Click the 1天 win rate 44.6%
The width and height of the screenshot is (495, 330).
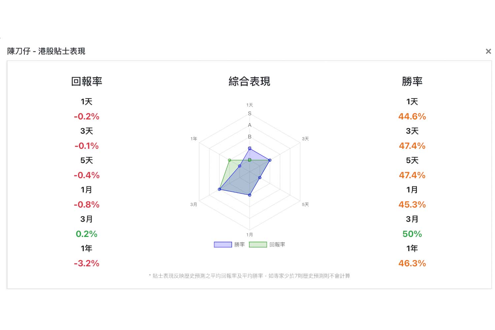(412, 116)
